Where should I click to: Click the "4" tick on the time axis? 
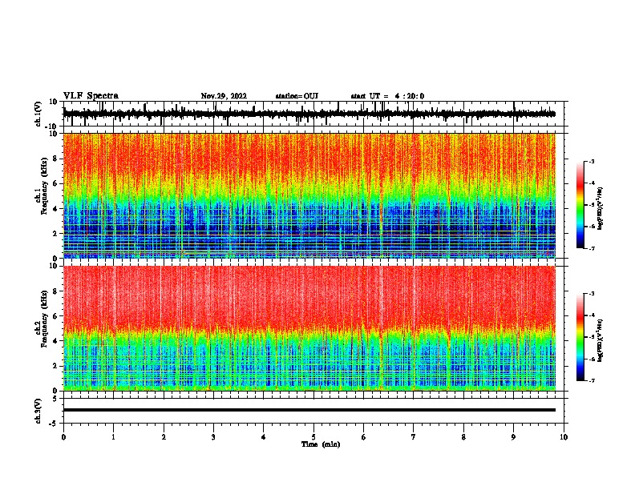click(264, 437)
